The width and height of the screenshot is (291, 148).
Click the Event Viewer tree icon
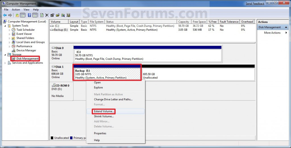point(14,34)
